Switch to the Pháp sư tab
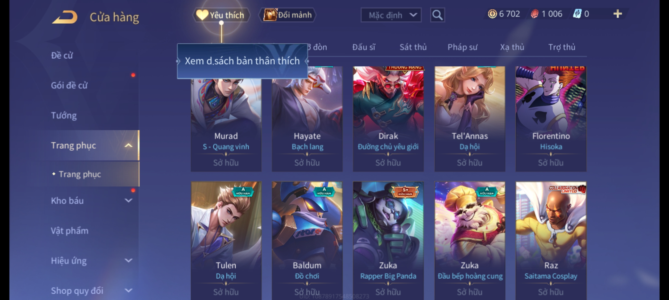 tap(462, 47)
